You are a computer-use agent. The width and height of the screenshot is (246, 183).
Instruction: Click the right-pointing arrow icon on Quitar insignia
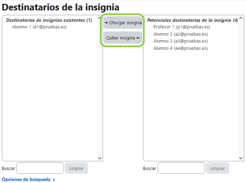pyautogui.click(x=139, y=38)
